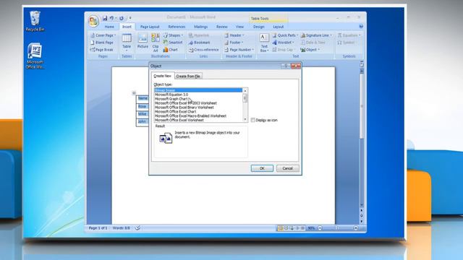The height and width of the screenshot is (260, 463).
Task: Open Signature Line menu
Action: (316, 35)
